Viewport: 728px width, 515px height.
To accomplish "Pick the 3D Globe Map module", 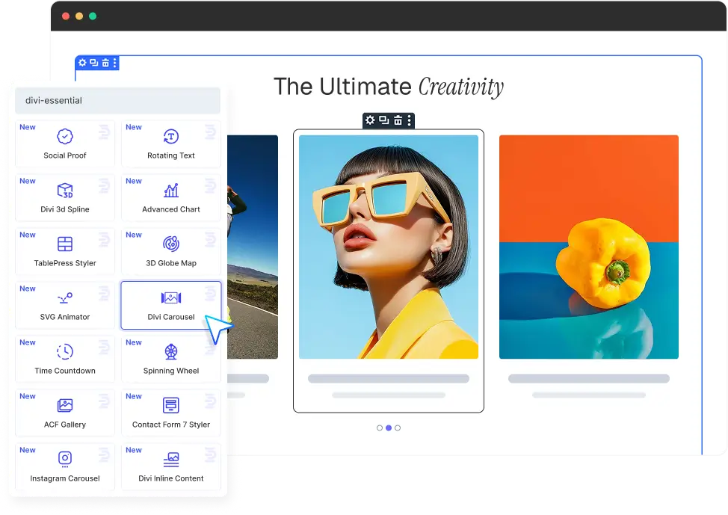I will pyautogui.click(x=170, y=251).
